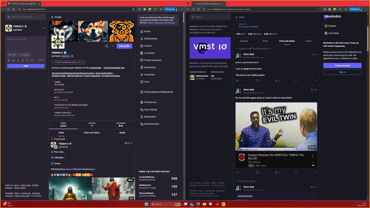Open YouTube card three-dot options menu
The width and height of the screenshot is (370, 208).
coord(313,157)
